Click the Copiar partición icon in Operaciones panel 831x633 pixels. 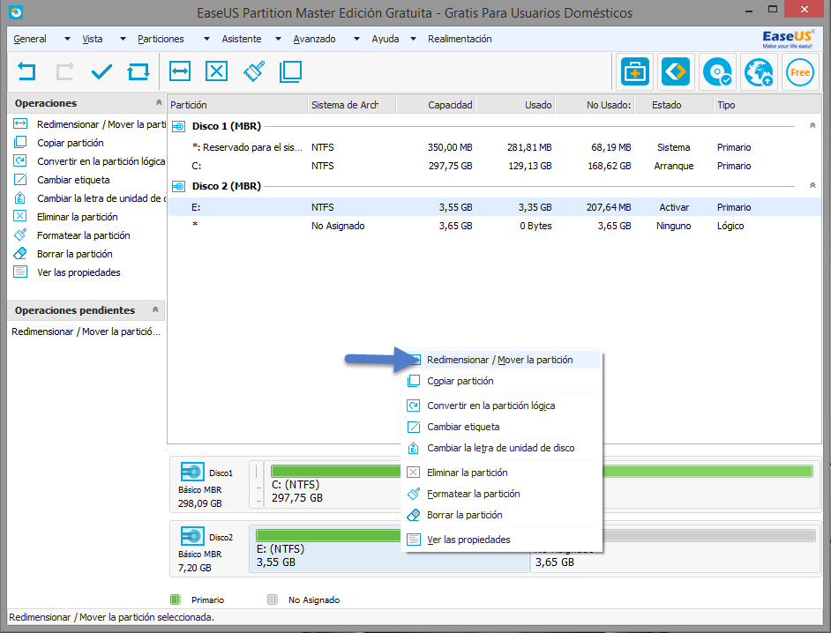point(20,142)
